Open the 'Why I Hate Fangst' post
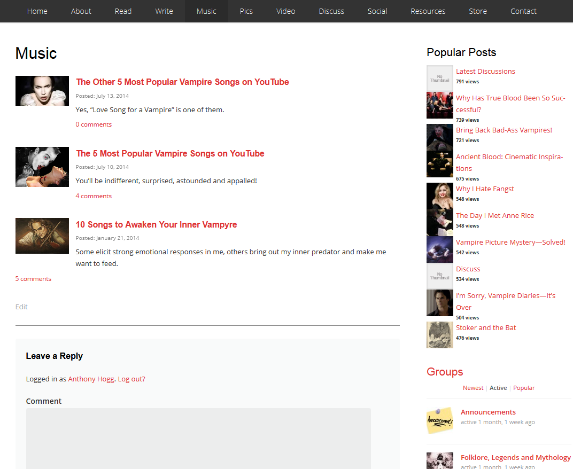Image resolution: width=573 pixels, height=469 pixels. [x=485, y=189]
